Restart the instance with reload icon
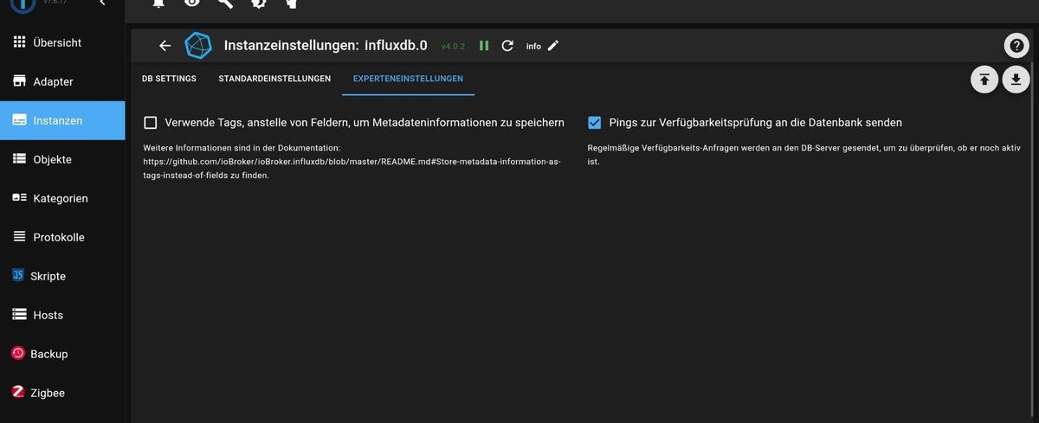 click(507, 46)
